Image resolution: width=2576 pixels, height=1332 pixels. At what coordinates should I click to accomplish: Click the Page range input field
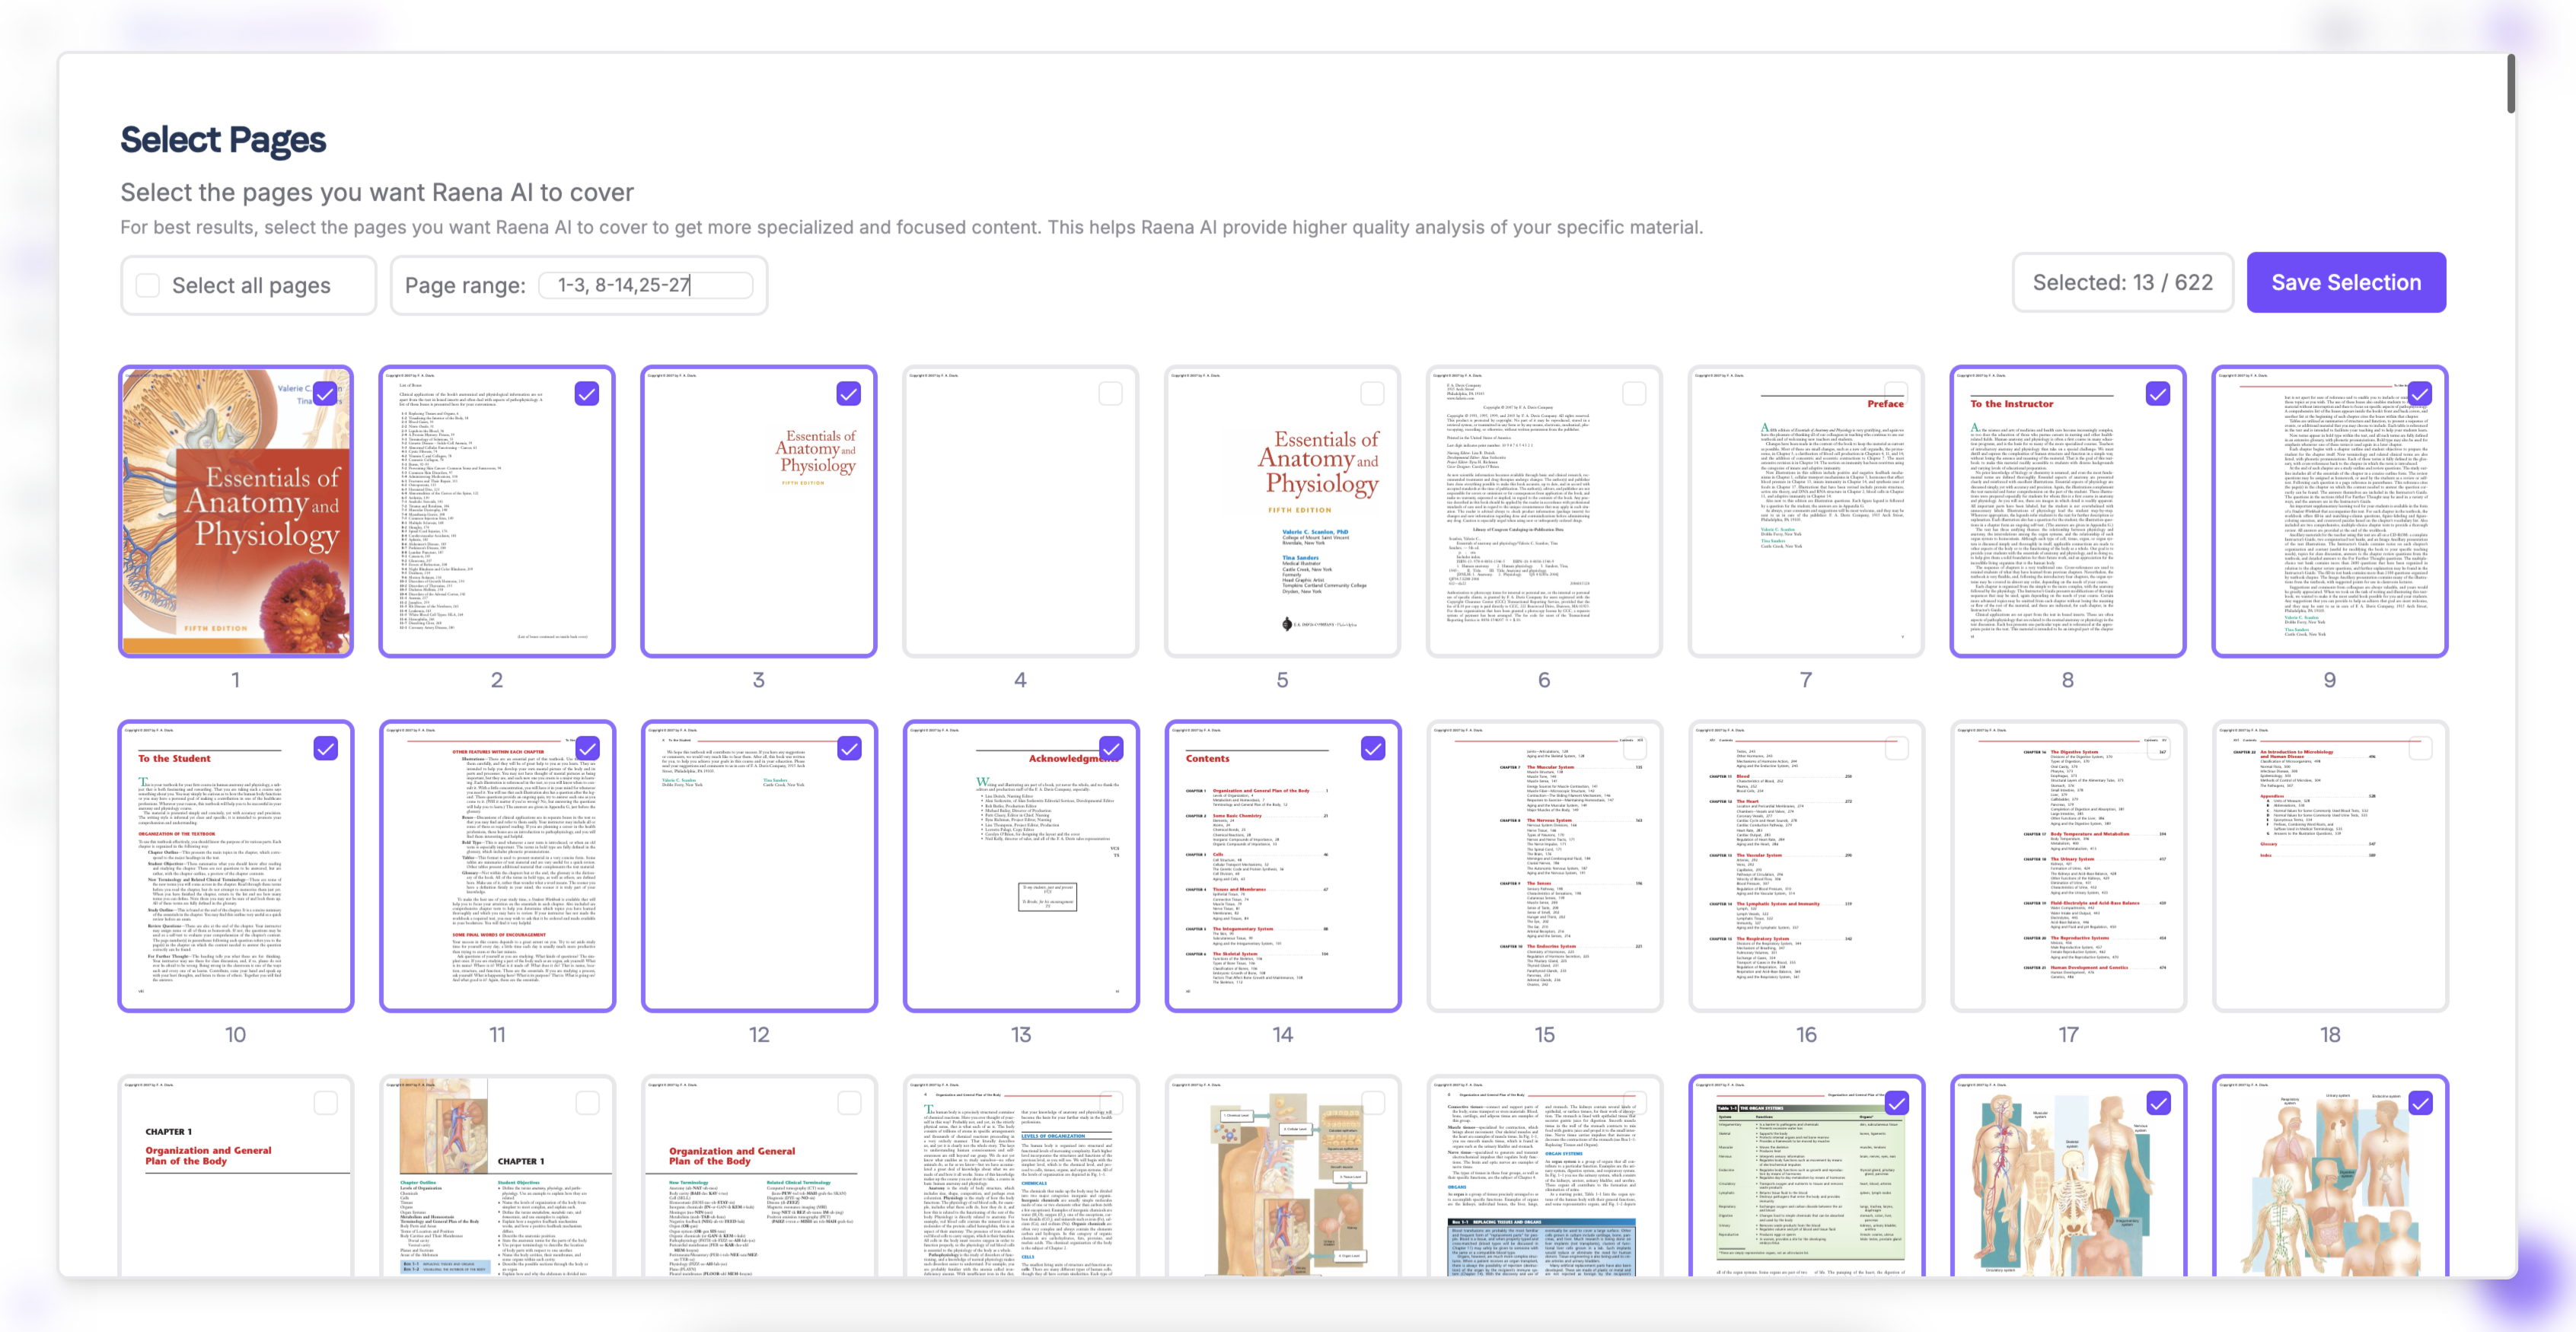point(645,285)
